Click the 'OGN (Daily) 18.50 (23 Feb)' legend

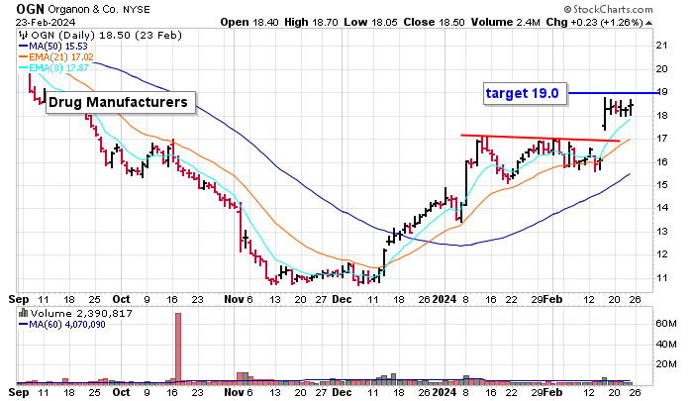tap(106, 35)
